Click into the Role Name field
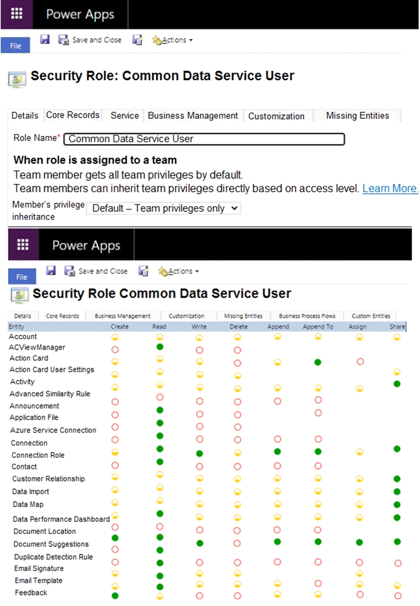 tap(204, 139)
